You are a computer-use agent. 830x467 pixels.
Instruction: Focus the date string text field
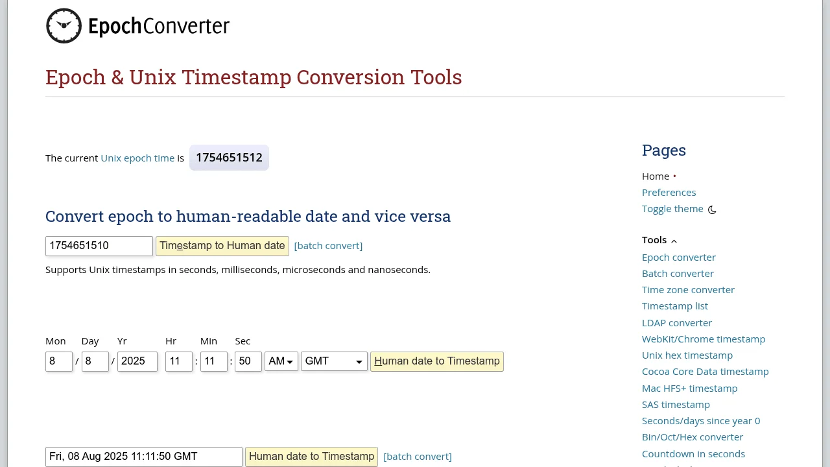[x=143, y=457]
